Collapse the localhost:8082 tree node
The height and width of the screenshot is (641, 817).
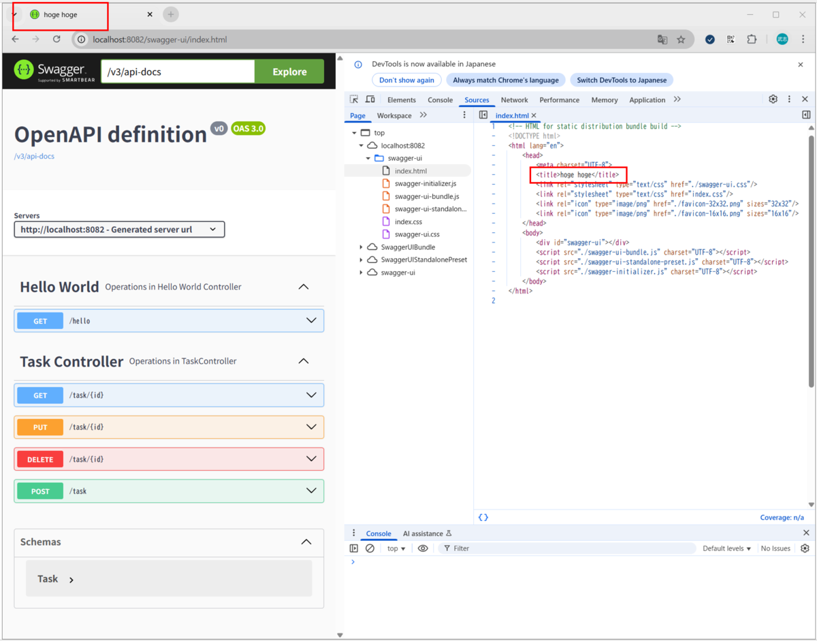pyautogui.click(x=361, y=145)
